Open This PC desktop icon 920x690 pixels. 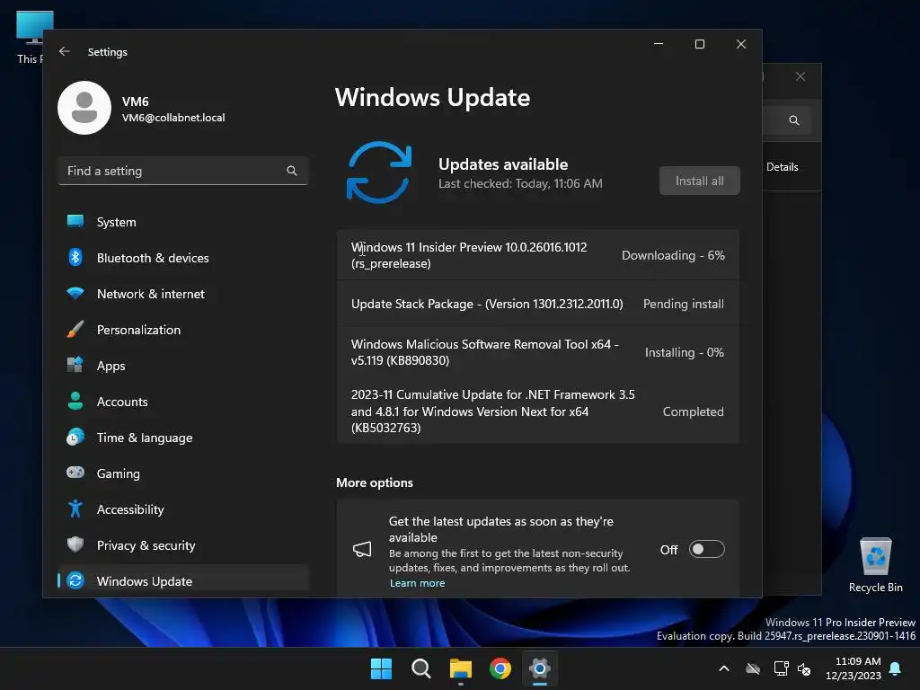29,38
